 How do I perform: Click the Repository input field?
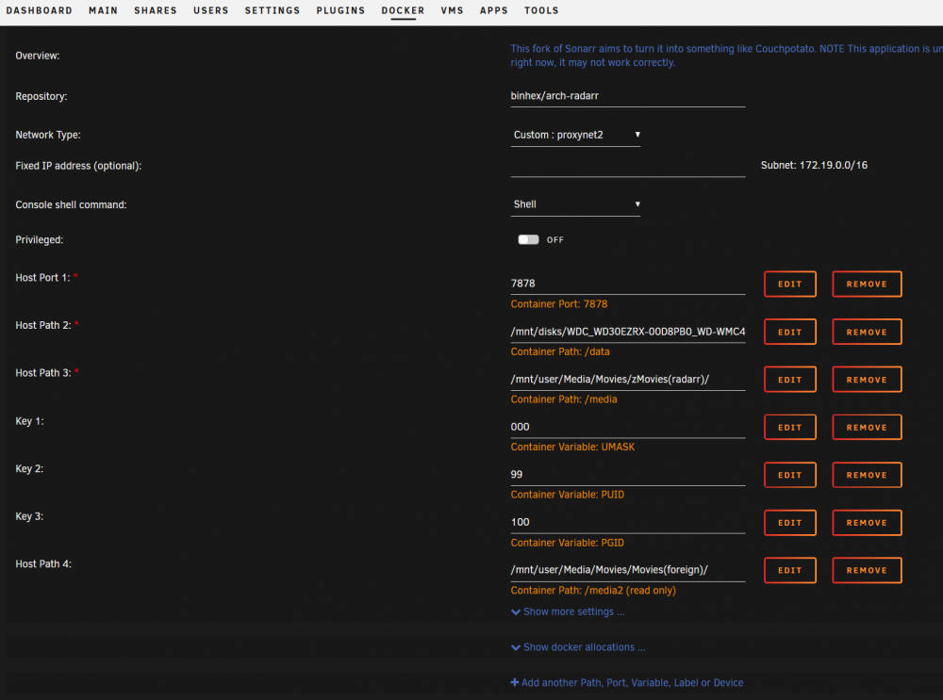[628, 96]
